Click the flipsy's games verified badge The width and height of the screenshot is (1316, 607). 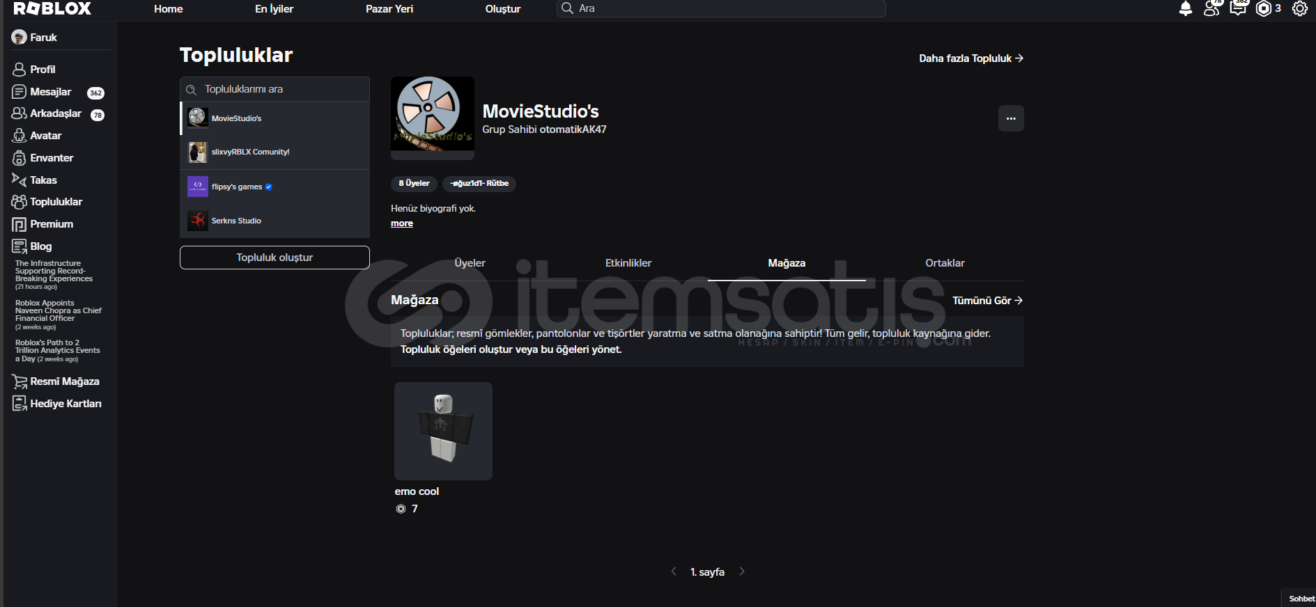pyautogui.click(x=269, y=187)
